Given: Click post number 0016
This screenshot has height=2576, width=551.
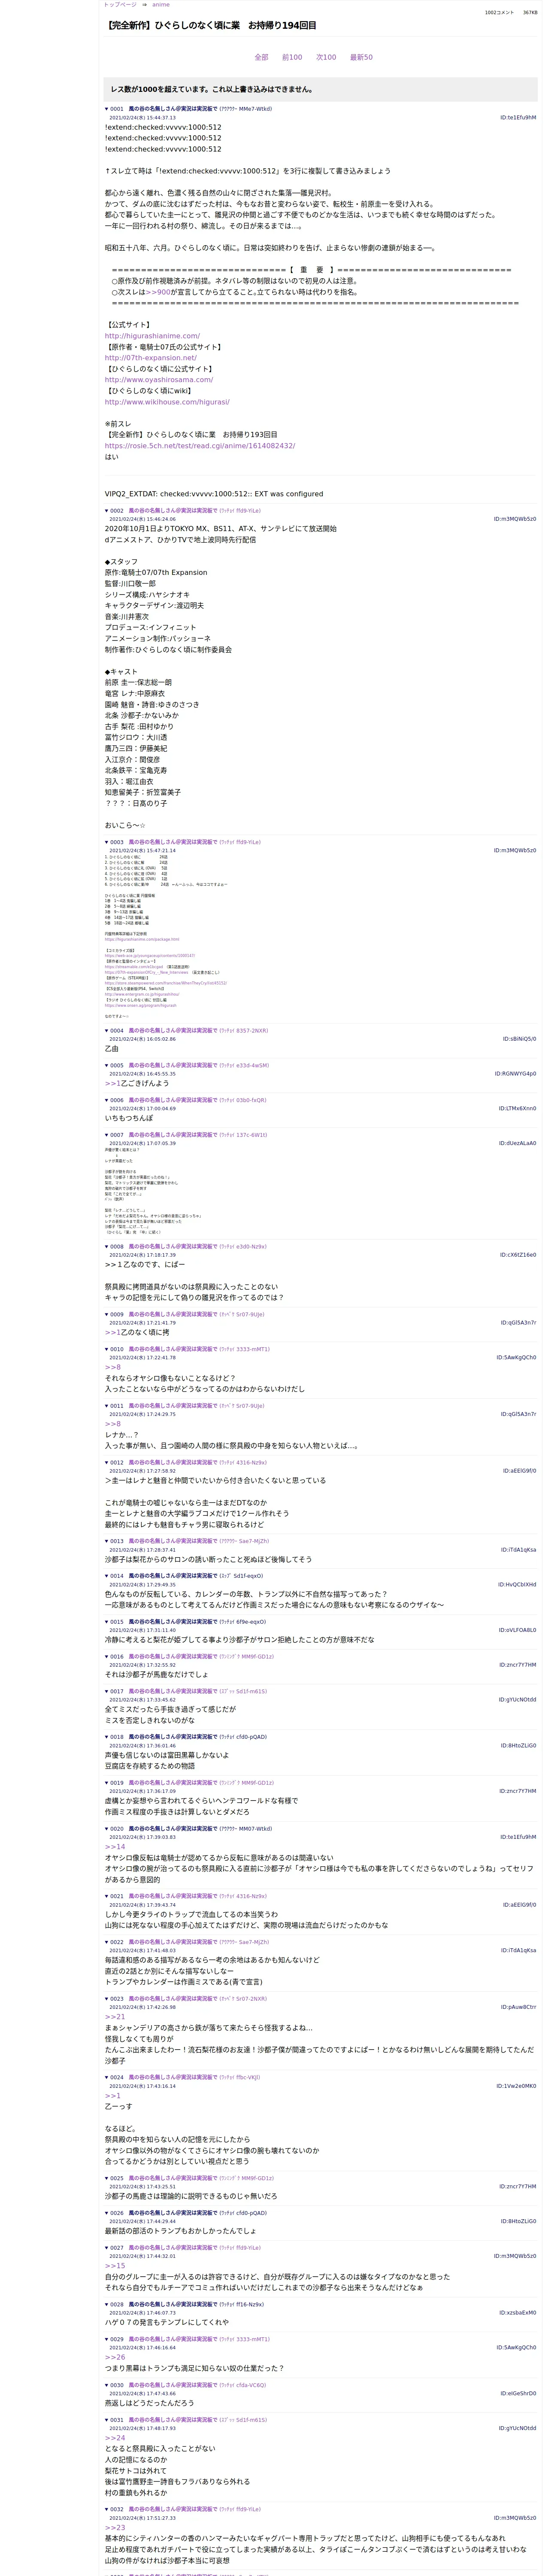Looking at the screenshot, I should click(x=117, y=1657).
